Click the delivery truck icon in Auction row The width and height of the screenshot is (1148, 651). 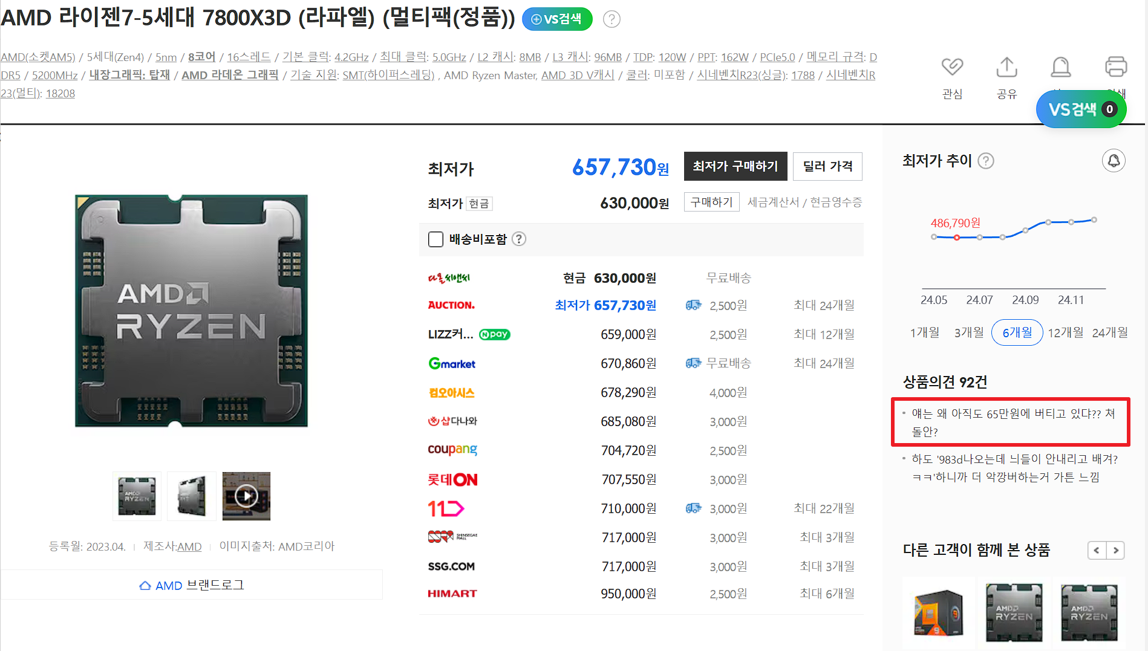click(693, 305)
